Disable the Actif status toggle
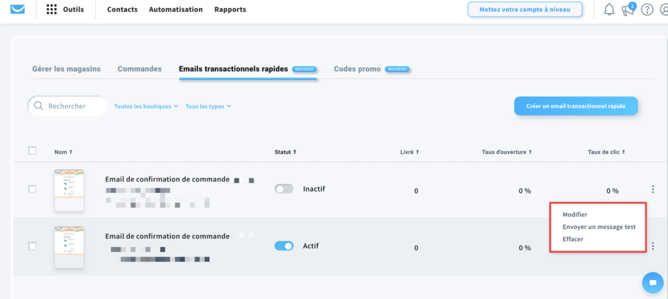The image size is (668, 299). pyautogui.click(x=284, y=246)
